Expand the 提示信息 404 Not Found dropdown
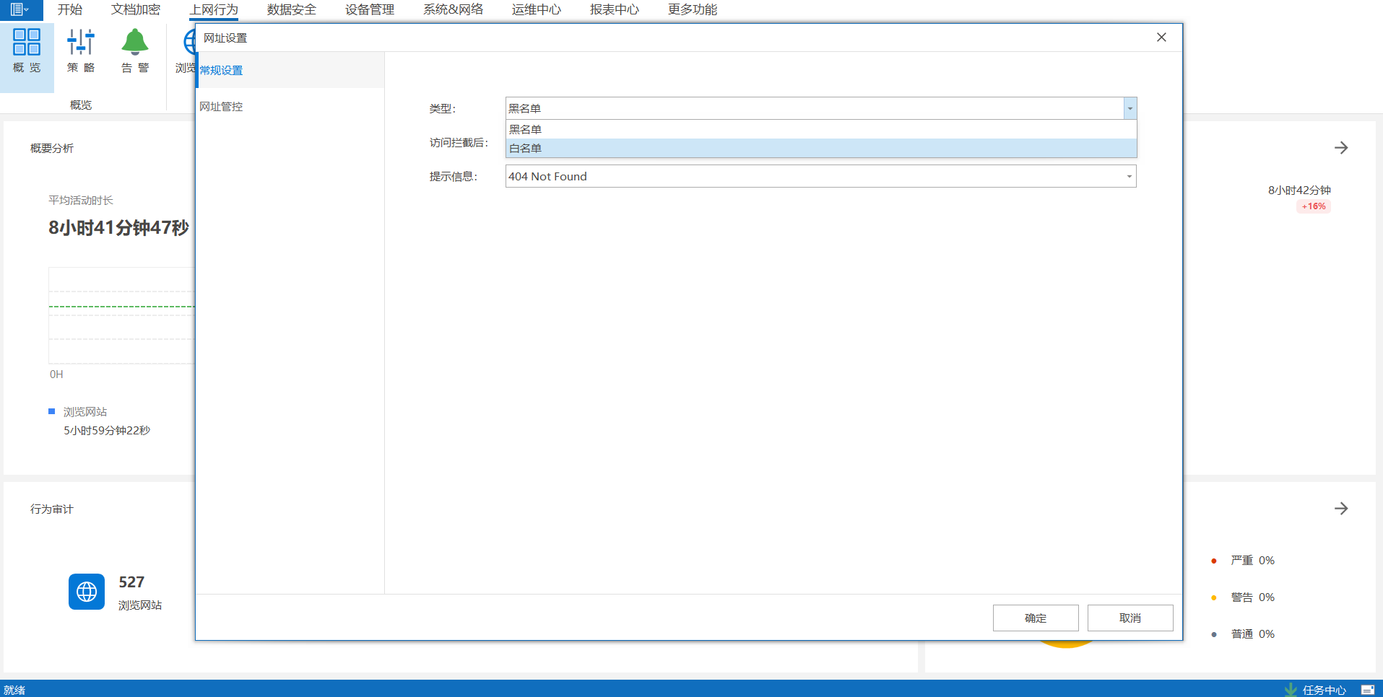Viewport: 1383px width, 697px height. pos(1129,176)
